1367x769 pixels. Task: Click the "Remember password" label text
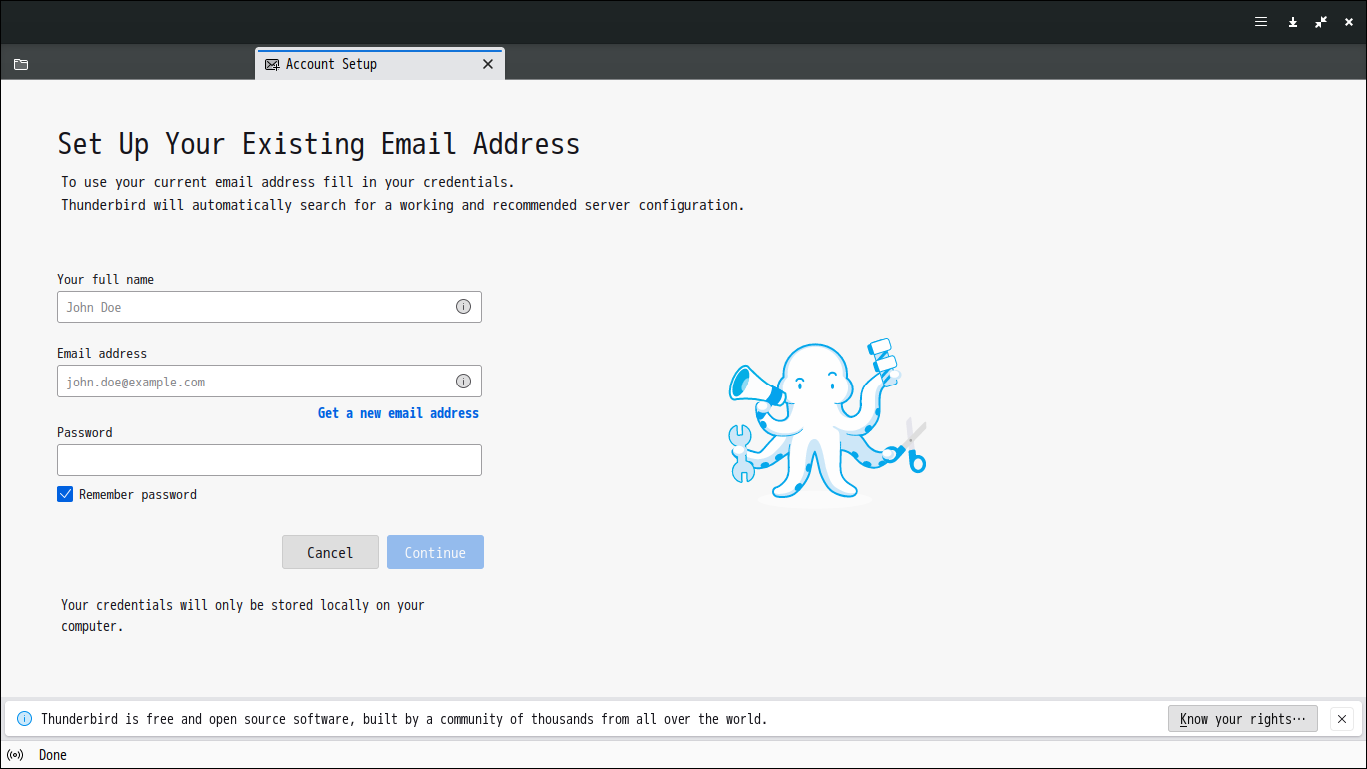click(x=138, y=494)
